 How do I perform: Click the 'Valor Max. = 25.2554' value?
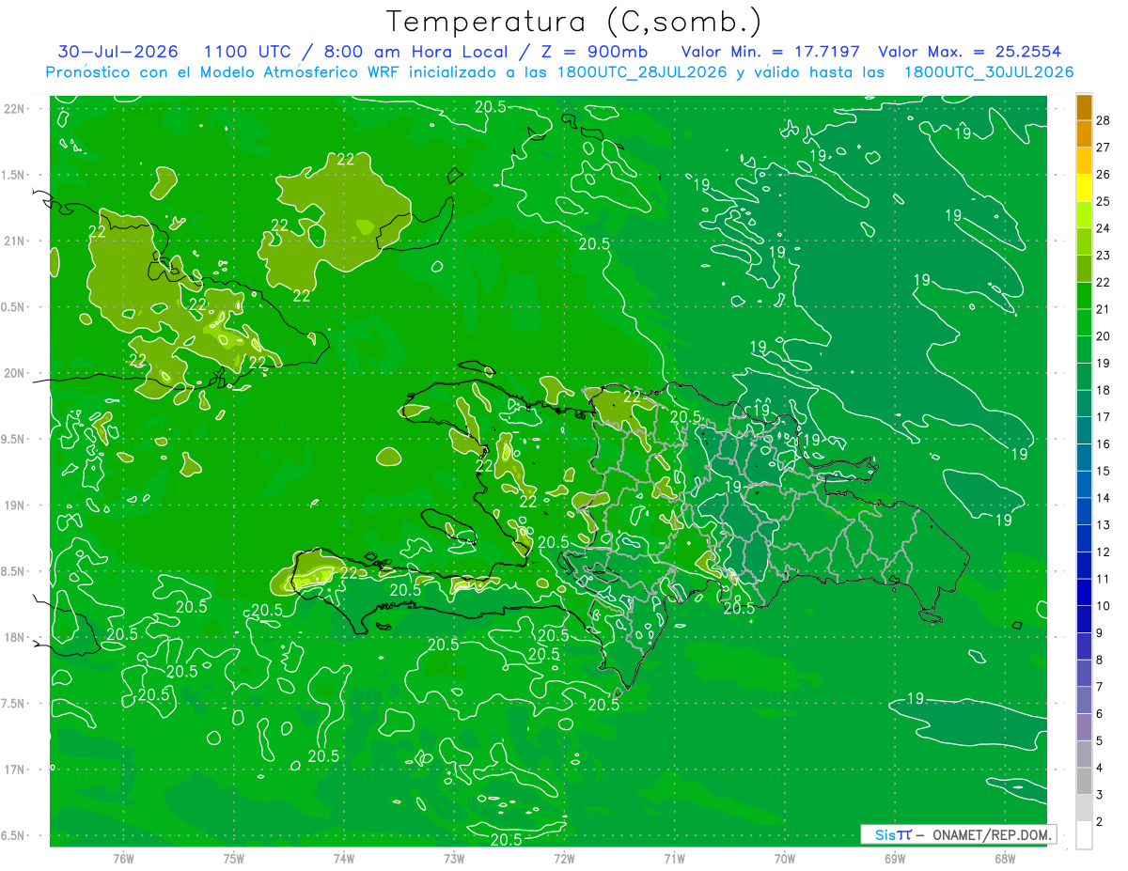[969, 52]
